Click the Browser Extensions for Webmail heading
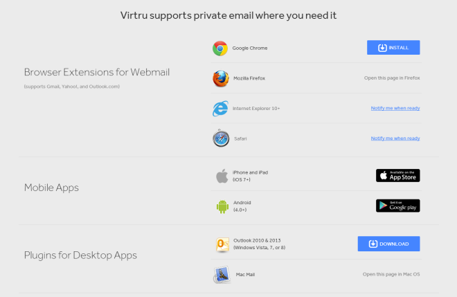This screenshot has height=297, width=457. point(97,72)
